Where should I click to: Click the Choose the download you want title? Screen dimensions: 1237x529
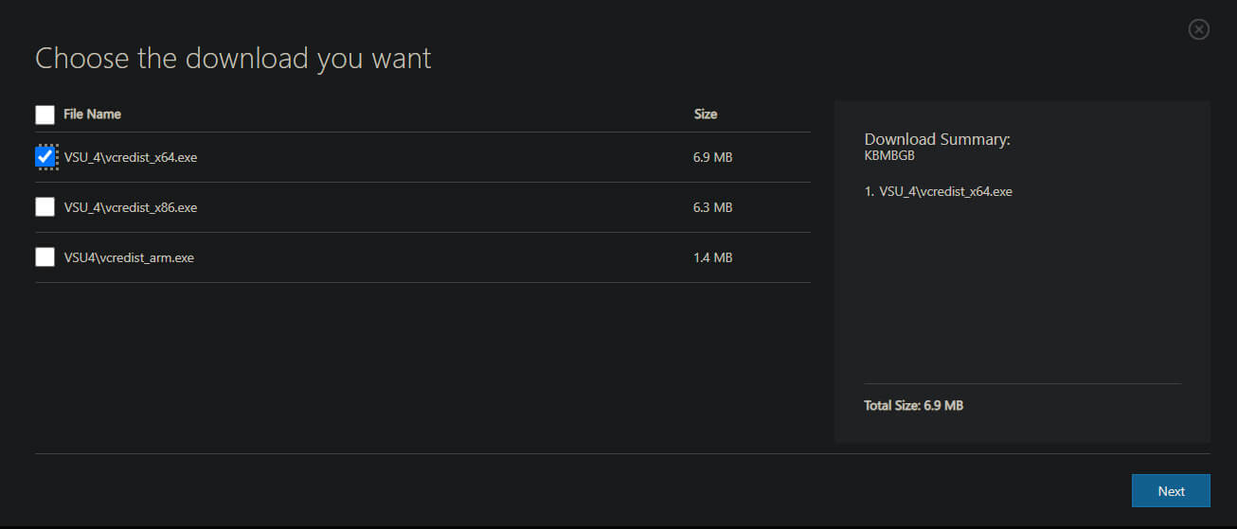[233, 59]
